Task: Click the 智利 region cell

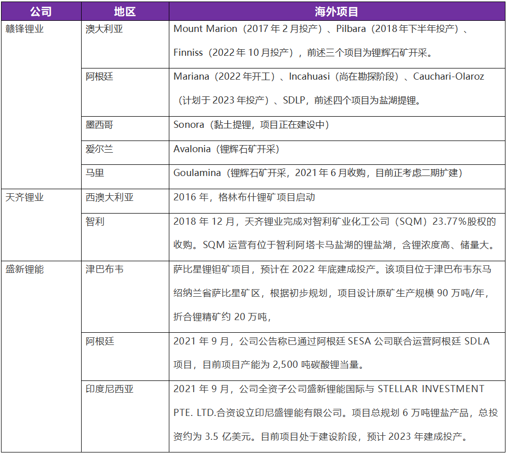Action: [x=125, y=237]
